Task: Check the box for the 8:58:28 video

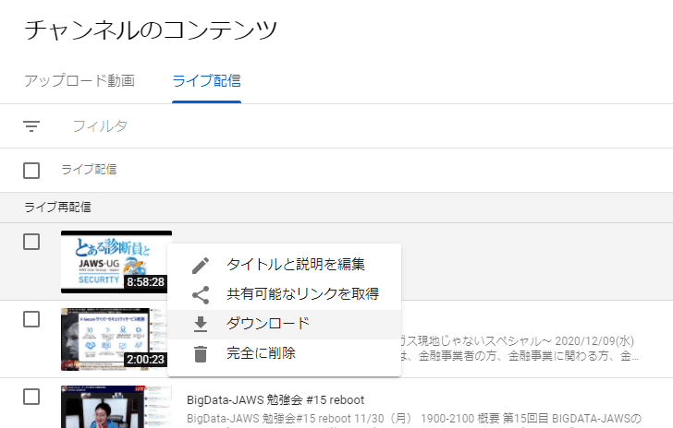Action: click(x=31, y=242)
